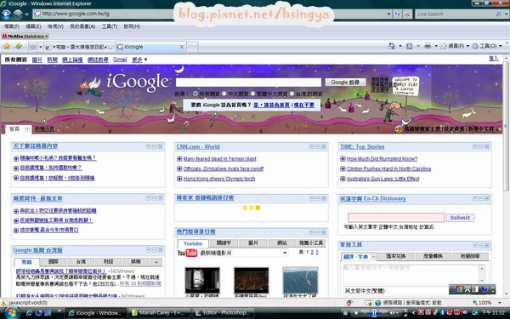
Task: Minimize the En-Ch Dictionary gadget
Action: point(481,198)
